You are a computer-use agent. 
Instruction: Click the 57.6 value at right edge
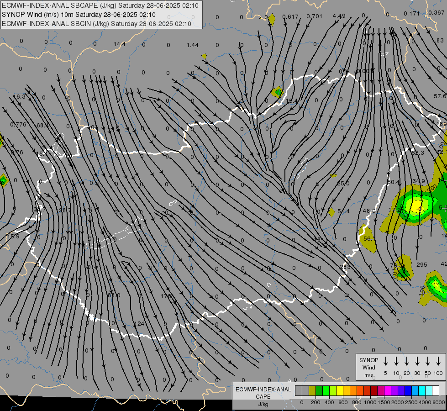[x=440, y=96]
